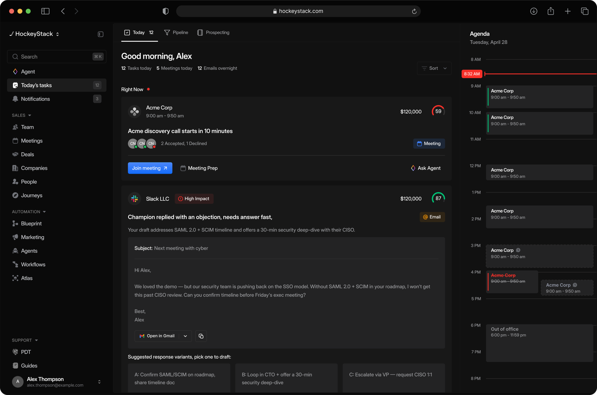Collapse the HockeyStack sidebar panel icon
This screenshot has width=597, height=395.
click(101, 34)
